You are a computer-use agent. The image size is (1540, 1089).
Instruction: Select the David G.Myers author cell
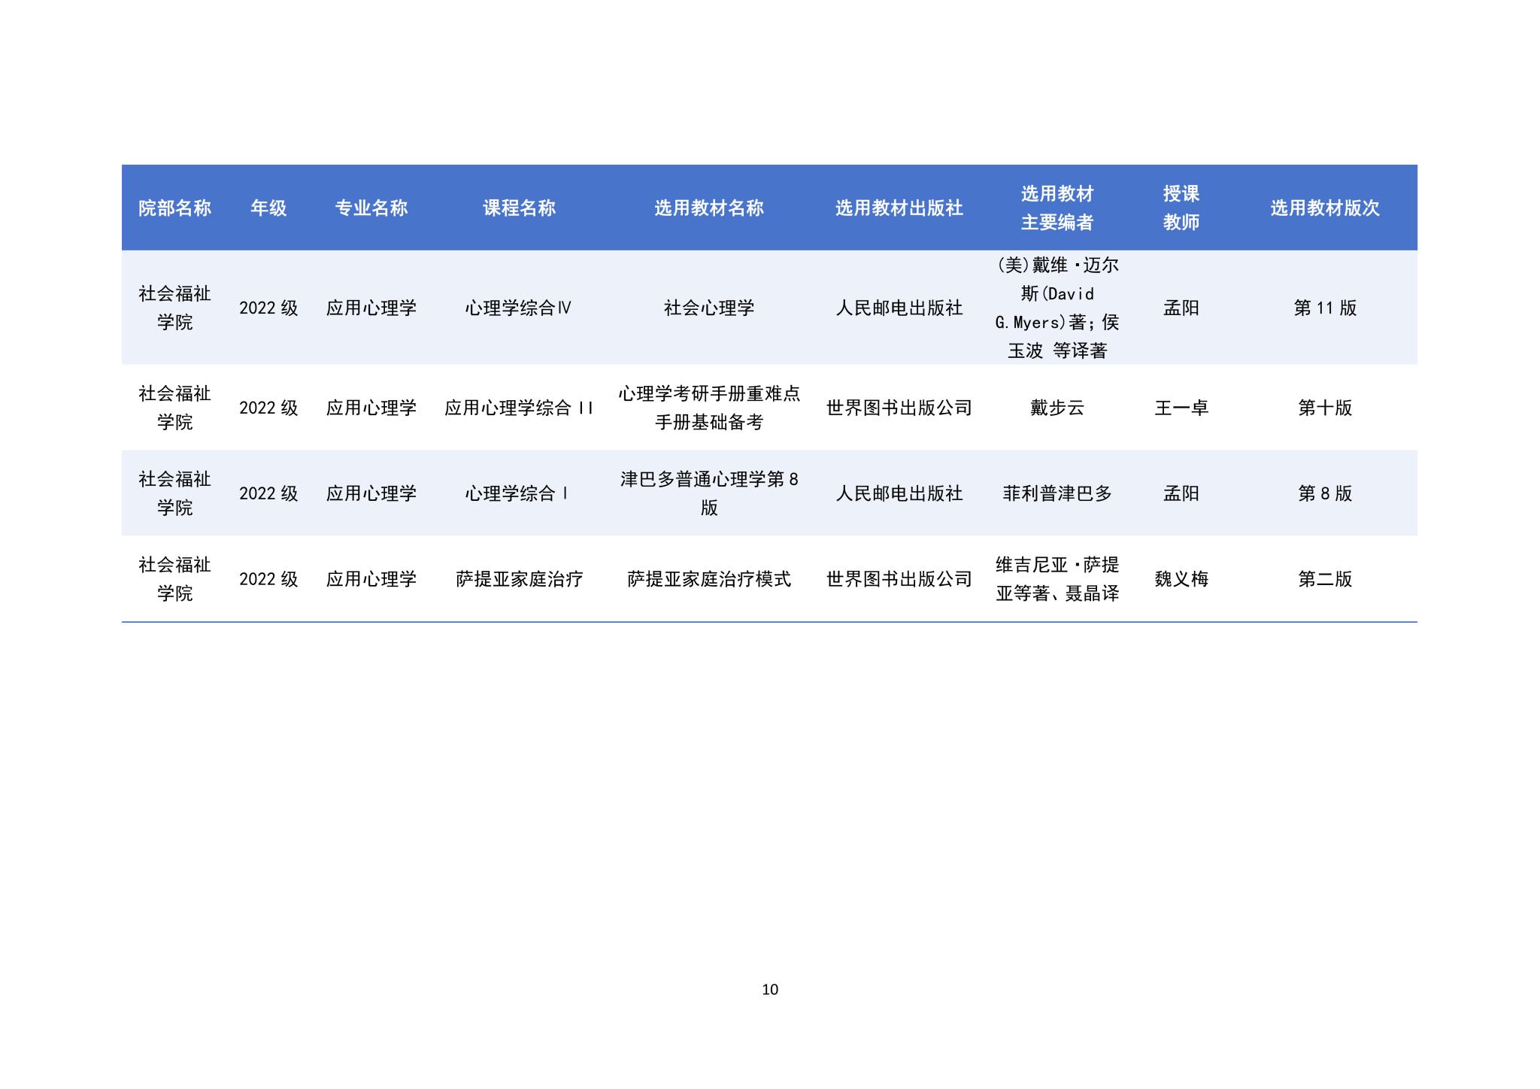pyautogui.click(x=1056, y=308)
